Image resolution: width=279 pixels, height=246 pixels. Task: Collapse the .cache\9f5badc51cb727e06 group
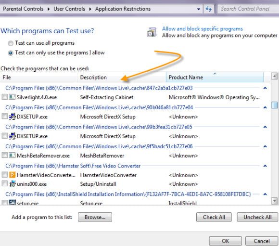[x=265, y=146]
